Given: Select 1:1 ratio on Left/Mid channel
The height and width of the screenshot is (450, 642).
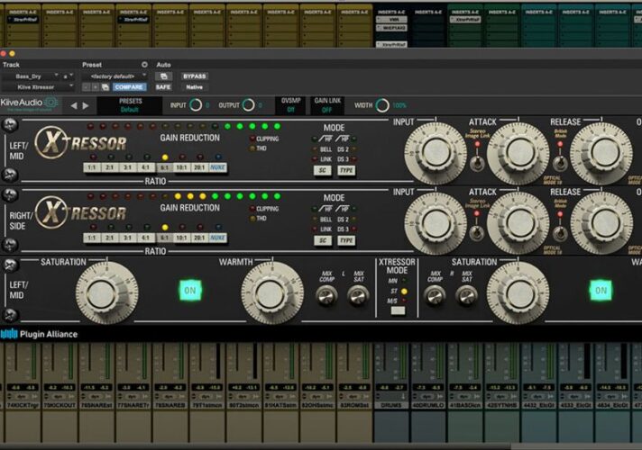Looking at the screenshot, I should tap(92, 167).
